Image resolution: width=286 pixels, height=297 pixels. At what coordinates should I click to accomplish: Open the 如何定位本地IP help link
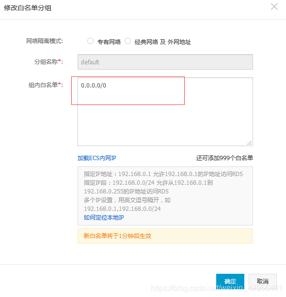pyautogui.click(x=104, y=218)
